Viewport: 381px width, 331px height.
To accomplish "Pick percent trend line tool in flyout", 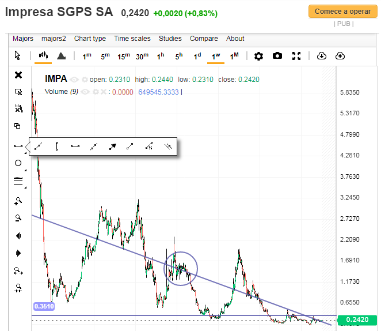I will coord(149,146).
